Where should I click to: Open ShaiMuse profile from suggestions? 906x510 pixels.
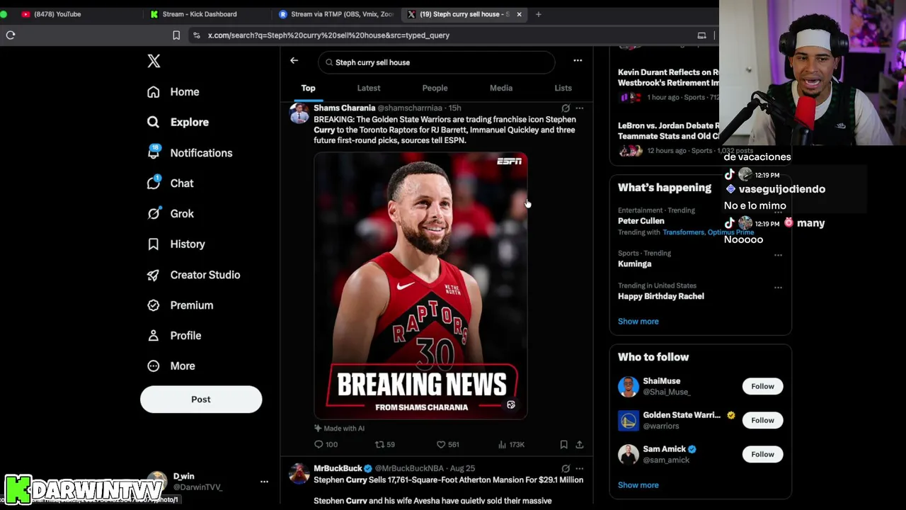coord(662,381)
